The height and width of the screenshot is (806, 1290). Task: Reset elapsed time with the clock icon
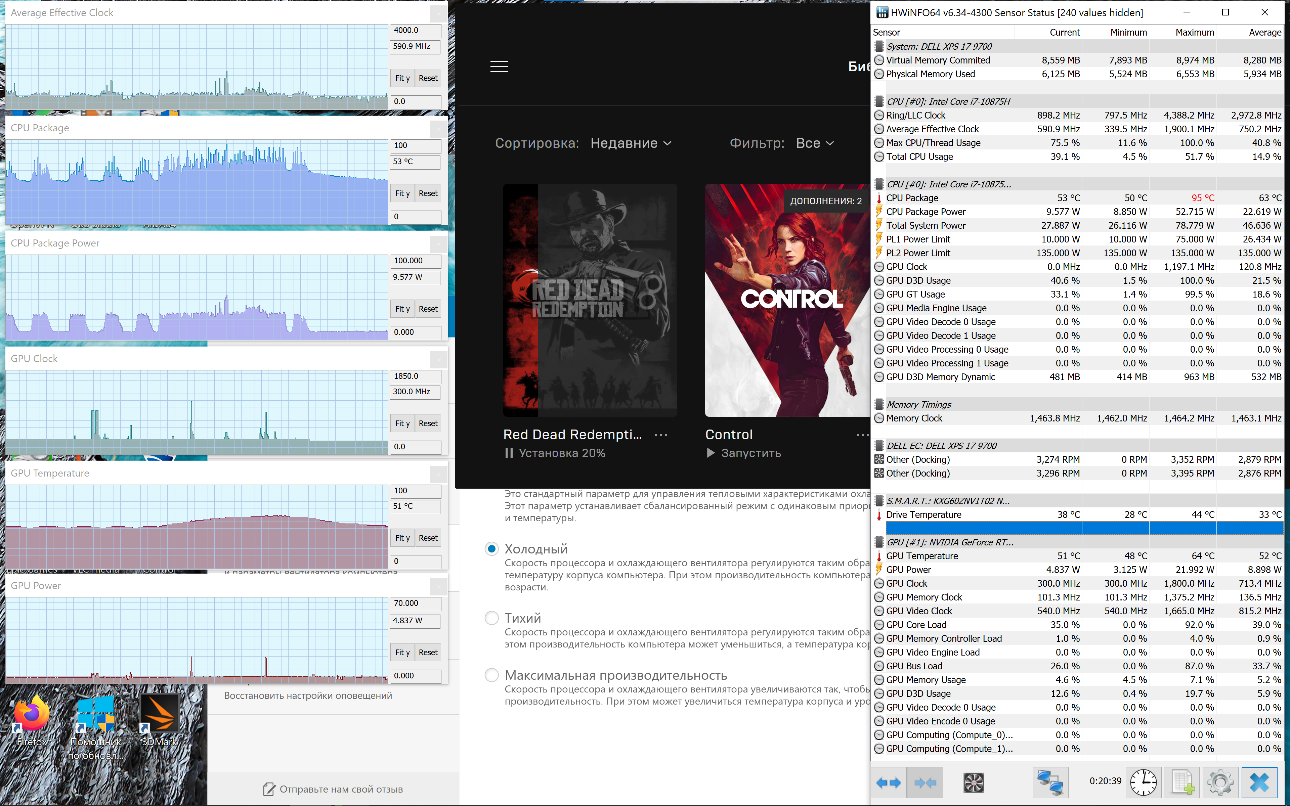point(1144,782)
